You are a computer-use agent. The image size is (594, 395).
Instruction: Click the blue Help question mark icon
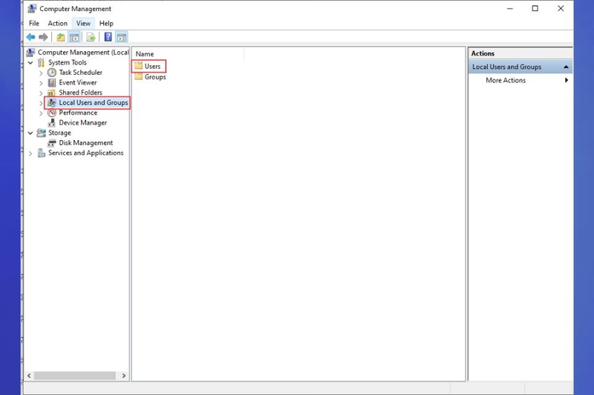[108, 37]
